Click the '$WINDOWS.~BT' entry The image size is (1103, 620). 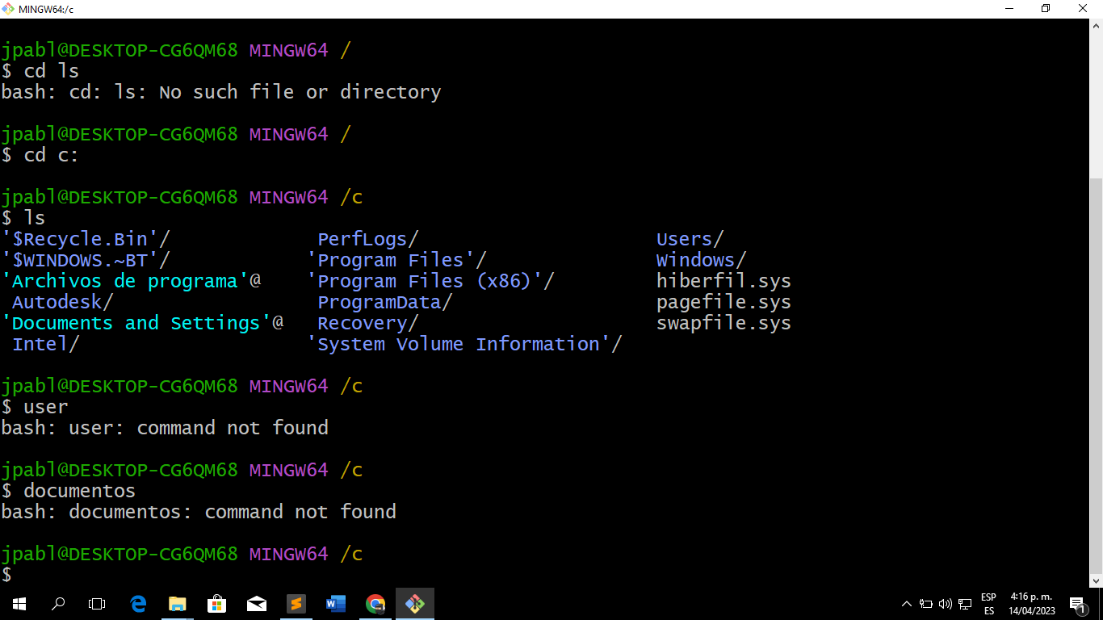[86, 260]
